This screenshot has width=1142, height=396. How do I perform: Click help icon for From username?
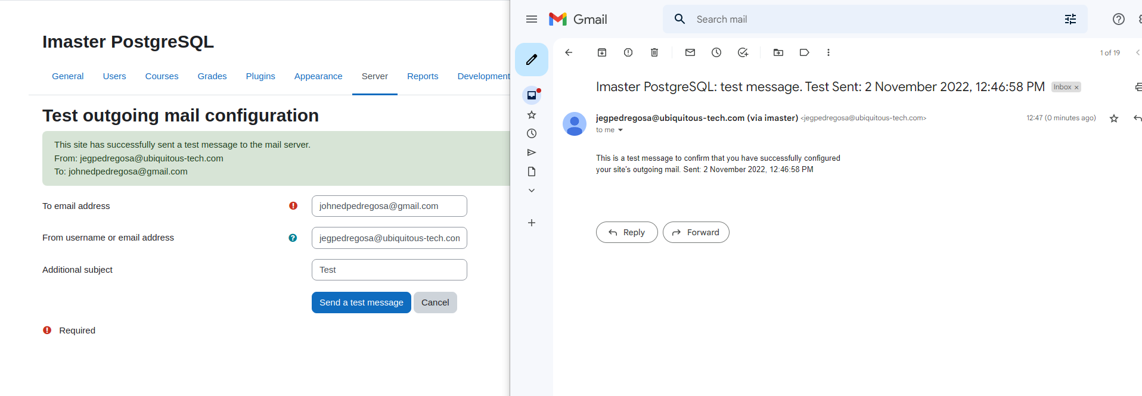coord(293,238)
